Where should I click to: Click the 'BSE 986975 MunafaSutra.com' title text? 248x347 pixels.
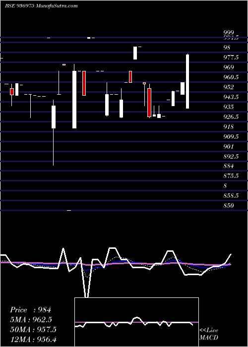pos(41,6)
